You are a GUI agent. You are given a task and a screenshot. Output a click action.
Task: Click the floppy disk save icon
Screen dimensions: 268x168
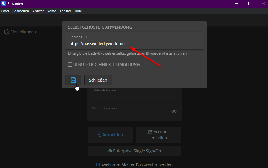click(x=73, y=80)
